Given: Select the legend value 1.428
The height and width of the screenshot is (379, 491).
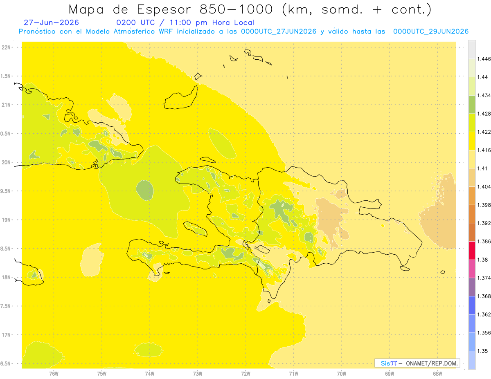Looking at the screenshot, I should pyautogui.click(x=484, y=114).
